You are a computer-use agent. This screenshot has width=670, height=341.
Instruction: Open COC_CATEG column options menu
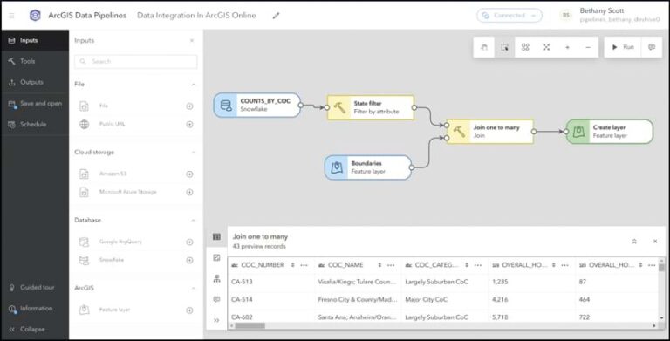pyautogui.click(x=478, y=265)
